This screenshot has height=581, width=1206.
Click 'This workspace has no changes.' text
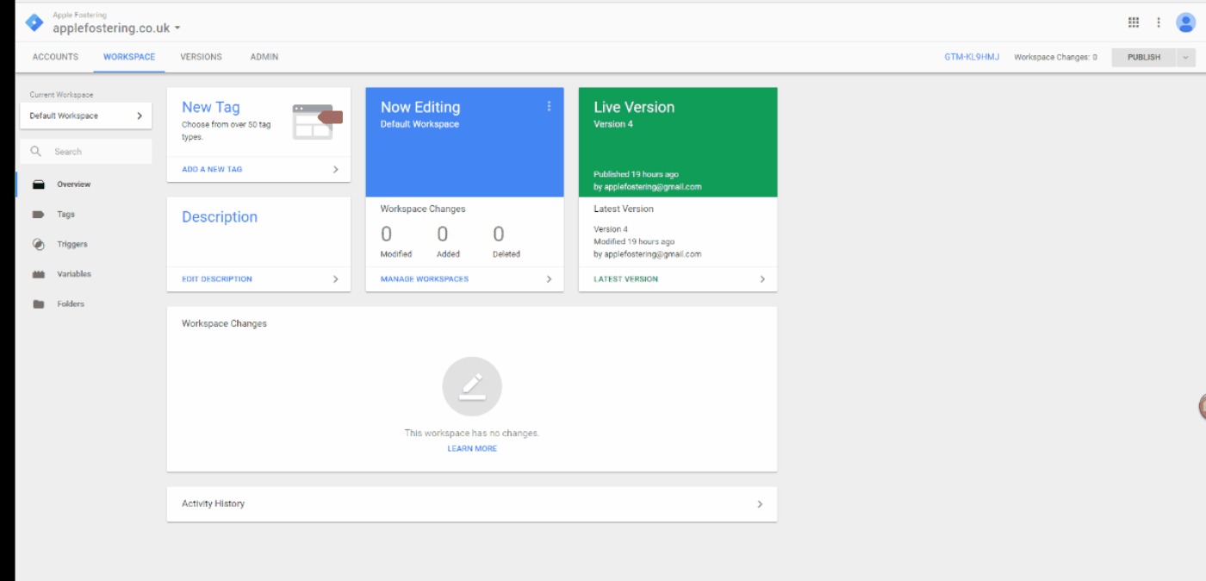[x=472, y=434]
